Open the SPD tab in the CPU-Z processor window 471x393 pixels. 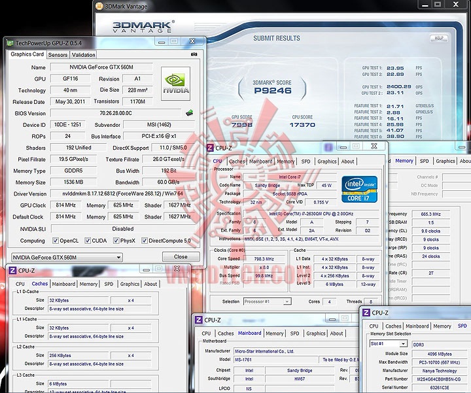click(305, 162)
